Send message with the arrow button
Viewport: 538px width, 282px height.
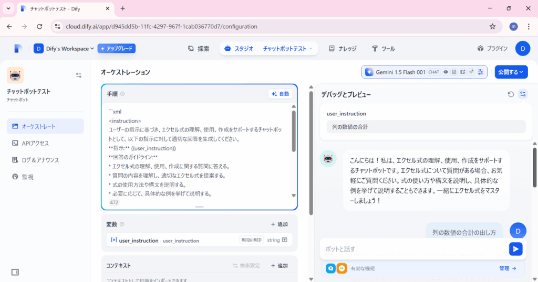(515, 249)
